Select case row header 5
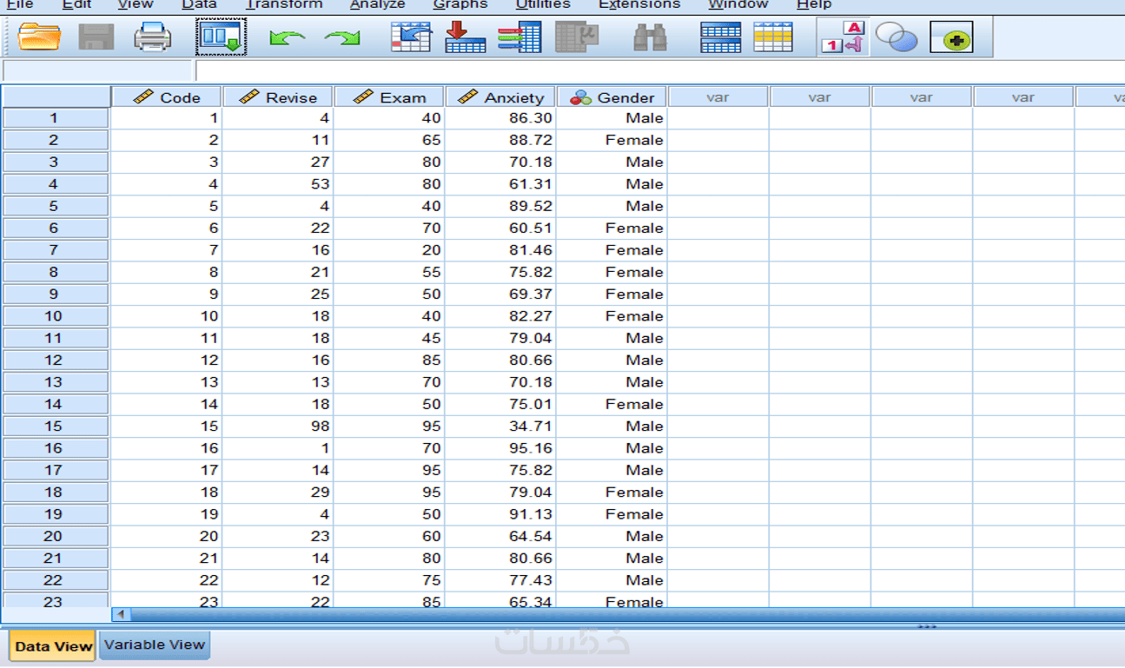Screen dimensions: 1125x668 55,206
